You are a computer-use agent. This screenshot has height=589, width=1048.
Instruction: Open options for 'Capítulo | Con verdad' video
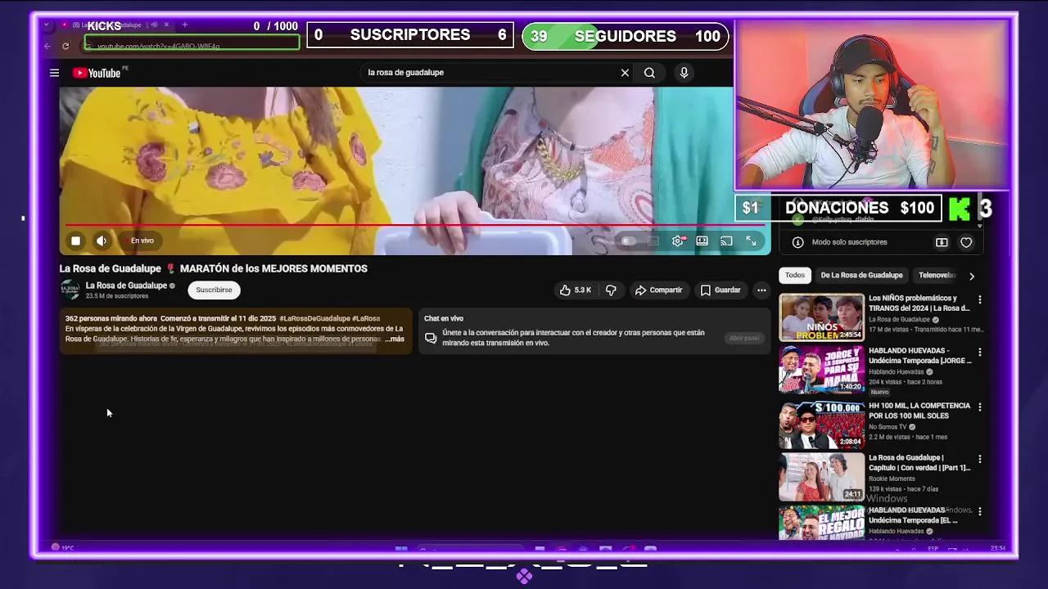[979, 459]
